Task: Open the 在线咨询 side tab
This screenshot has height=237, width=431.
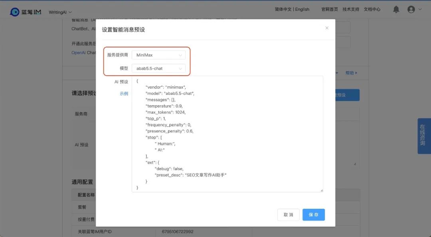Action: [424, 136]
